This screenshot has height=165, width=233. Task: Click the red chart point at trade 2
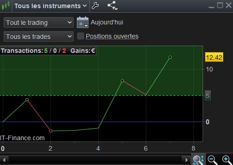50,131
